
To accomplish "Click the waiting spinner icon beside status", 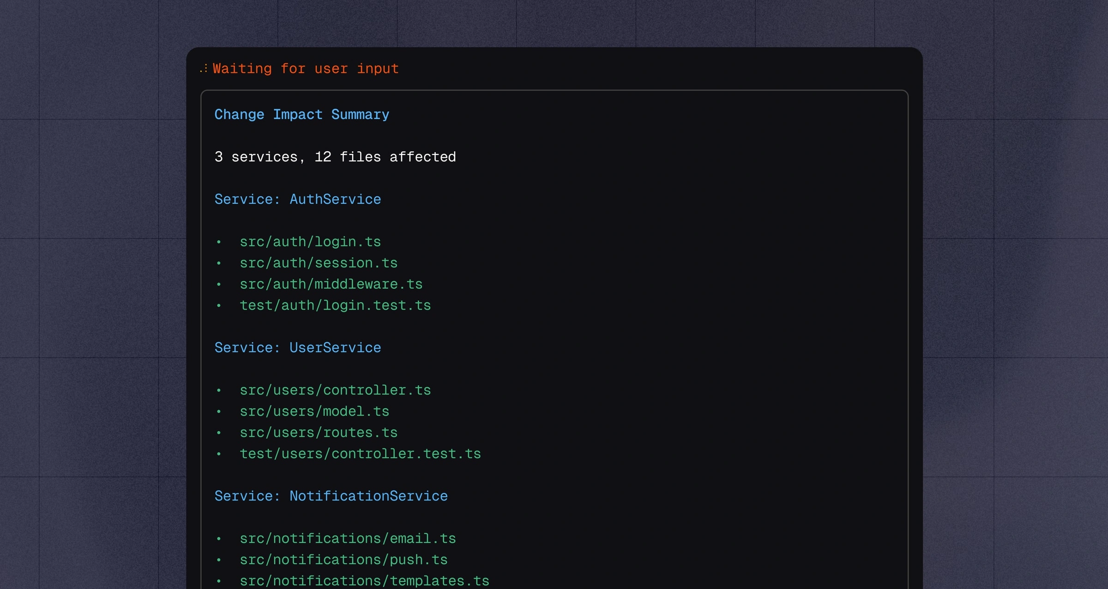I will click(204, 69).
